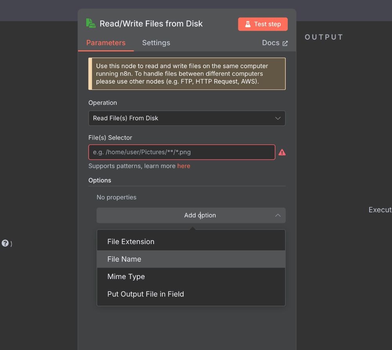Viewport: 392px width, 350px height.
Task: Click the flask icon inside Test step button
Action: 249,24
